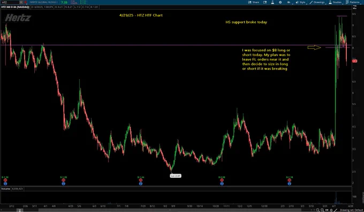
Task: Click the red earnings marker near 2/10
Action: pyautogui.click(x=289, y=180)
